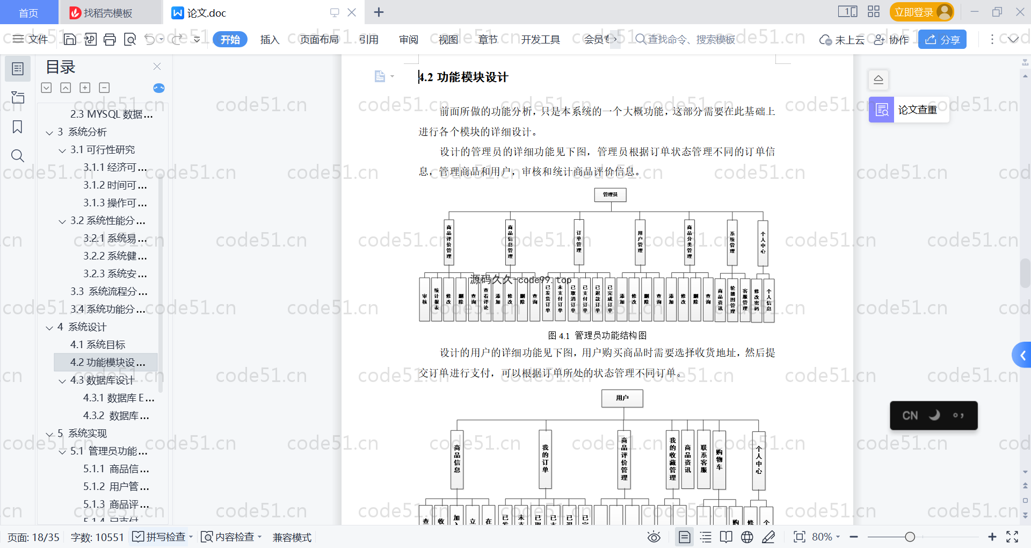Switch to the 插入 ribbon tab
This screenshot has height=548, width=1031.
[x=270, y=39]
